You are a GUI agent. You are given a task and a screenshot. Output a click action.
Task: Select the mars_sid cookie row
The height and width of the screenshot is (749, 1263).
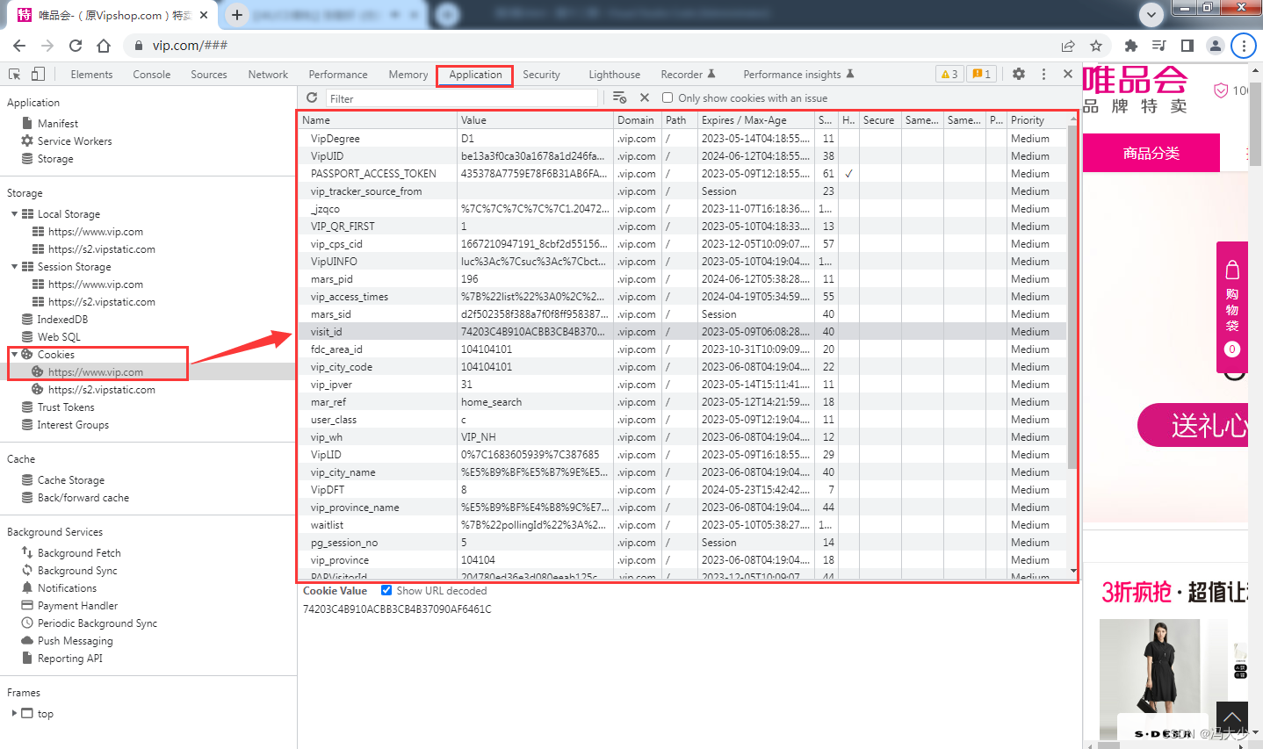coord(682,313)
